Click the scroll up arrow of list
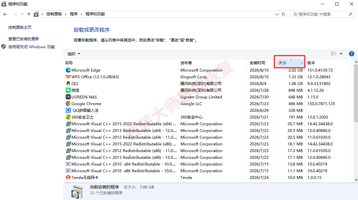Viewport: 358px width, 200px height. tap(356, 62)
